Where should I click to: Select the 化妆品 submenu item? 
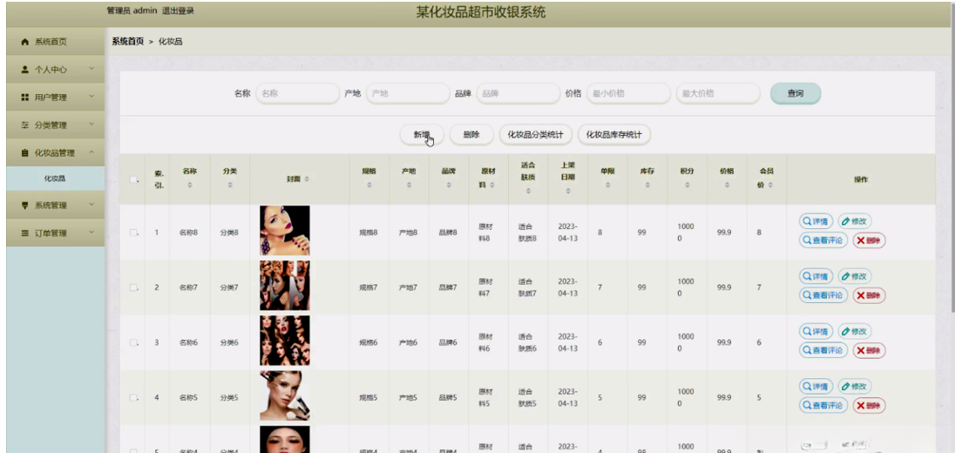click(56, 179)
